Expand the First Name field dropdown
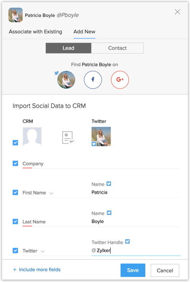 [x=52, y=193]
